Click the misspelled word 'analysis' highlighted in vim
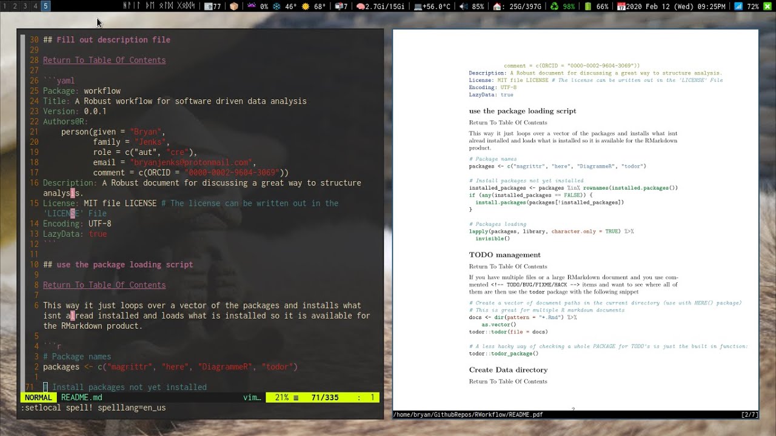776x436 pixels. (x=63, y=193)
